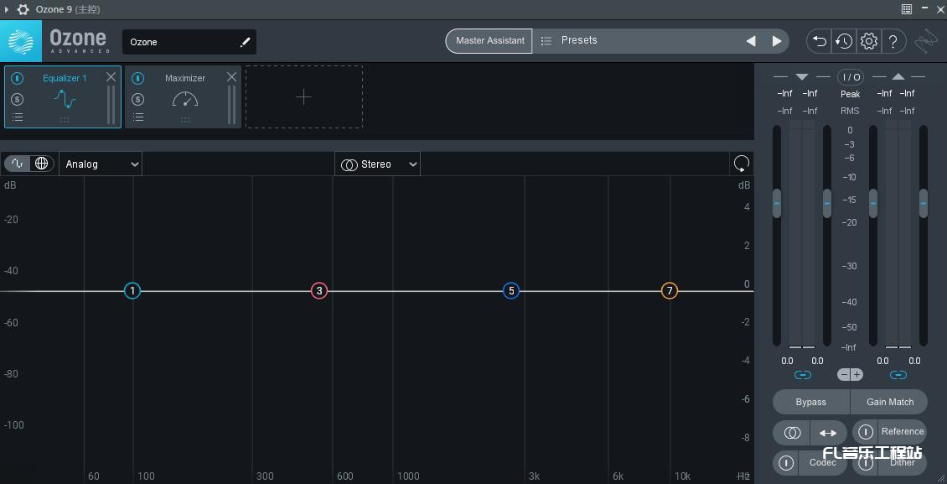The width and height of the screenshot is (947, 484).
Task: Open Equalizer 1 options list icon
Action: tap(17, 117)
